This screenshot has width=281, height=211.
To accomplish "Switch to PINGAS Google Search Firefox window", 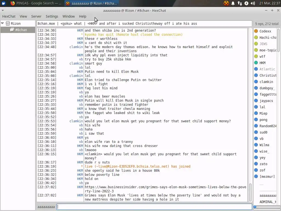I will (36, 3).
